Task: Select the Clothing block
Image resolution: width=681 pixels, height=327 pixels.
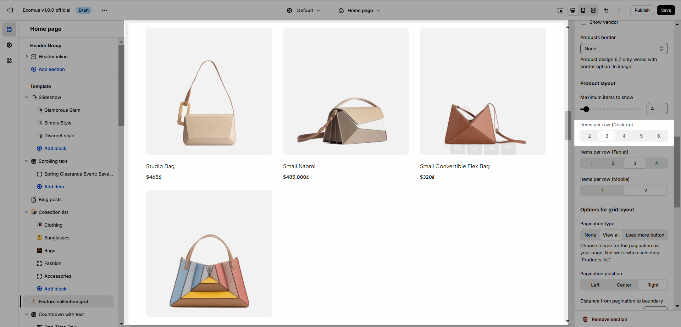Action: pyautogui.click(x=53, y=225)
